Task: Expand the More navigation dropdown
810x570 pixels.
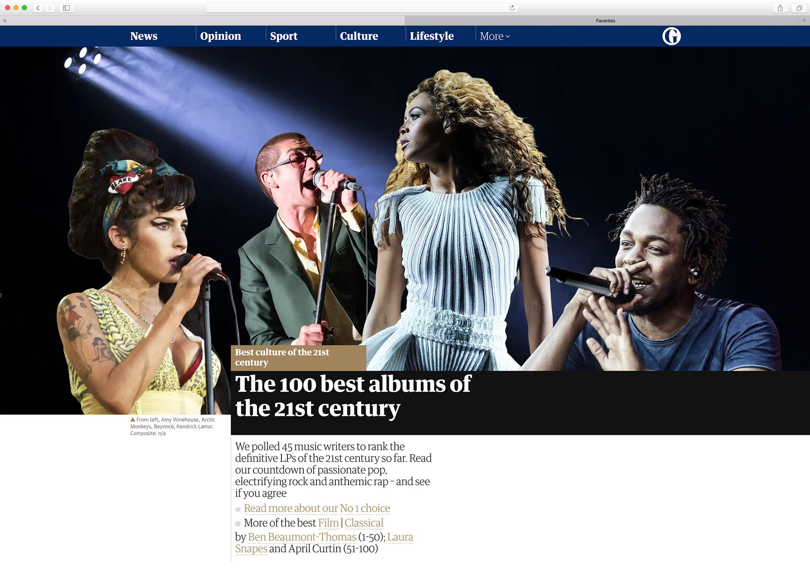Action: point(495,36)
